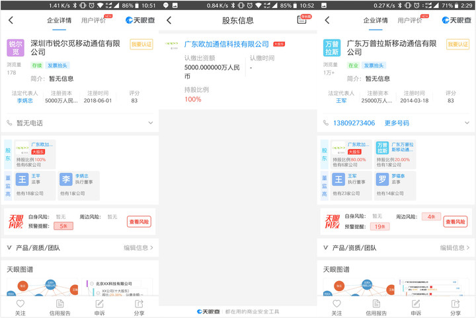Select 企业详情 tab on 万普拉斯 page
Viewport: 476px width, 318px height.
pyautogui.click(x=376, y=20)
